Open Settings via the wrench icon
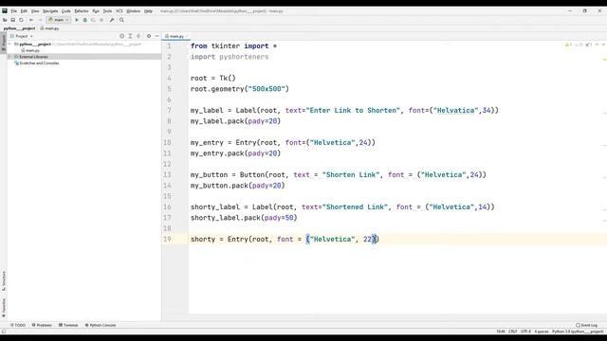The width and height of the screenshot is (607, 341). point(112,20)
